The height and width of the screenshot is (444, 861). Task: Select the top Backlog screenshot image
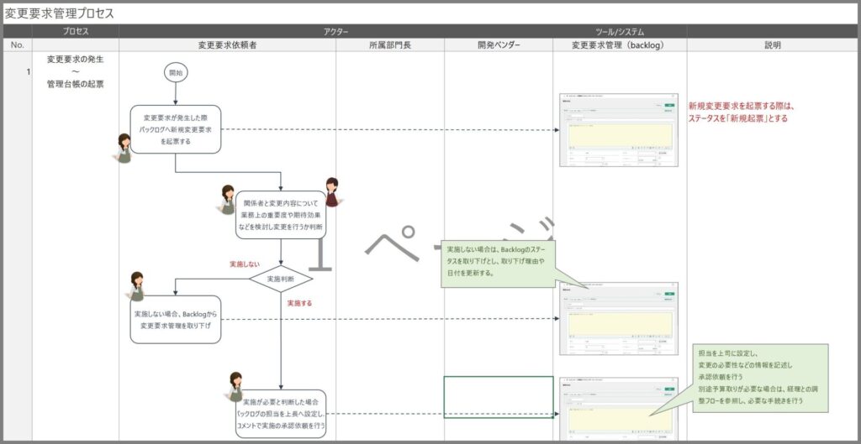[x=618, y=130]
